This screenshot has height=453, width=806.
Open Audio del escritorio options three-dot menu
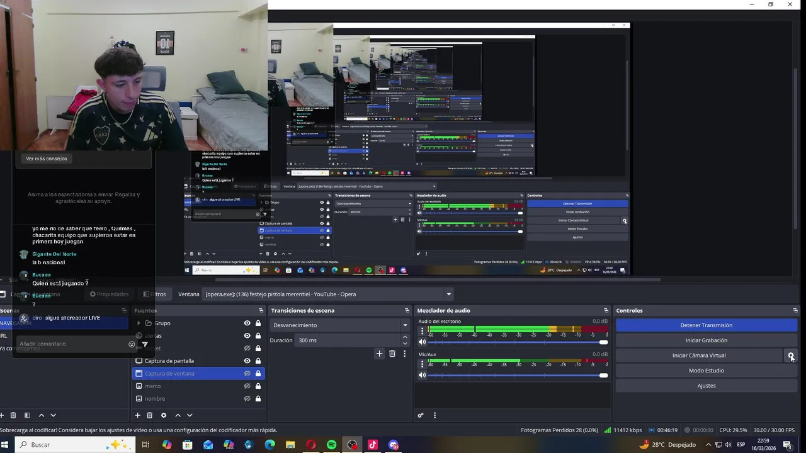pos(422,330)
